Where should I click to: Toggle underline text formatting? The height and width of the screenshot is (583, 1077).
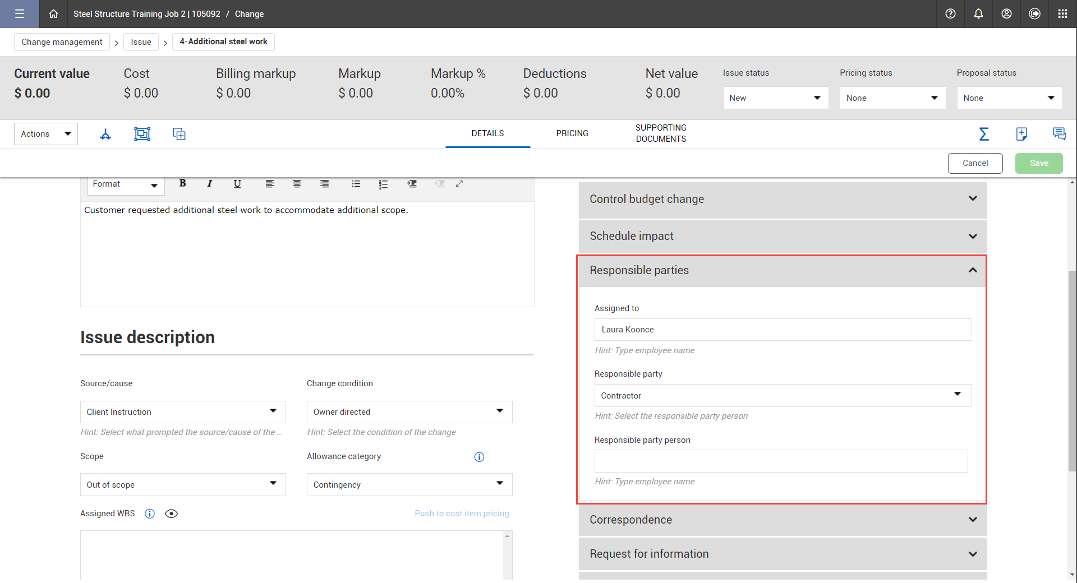pos(237,183)
